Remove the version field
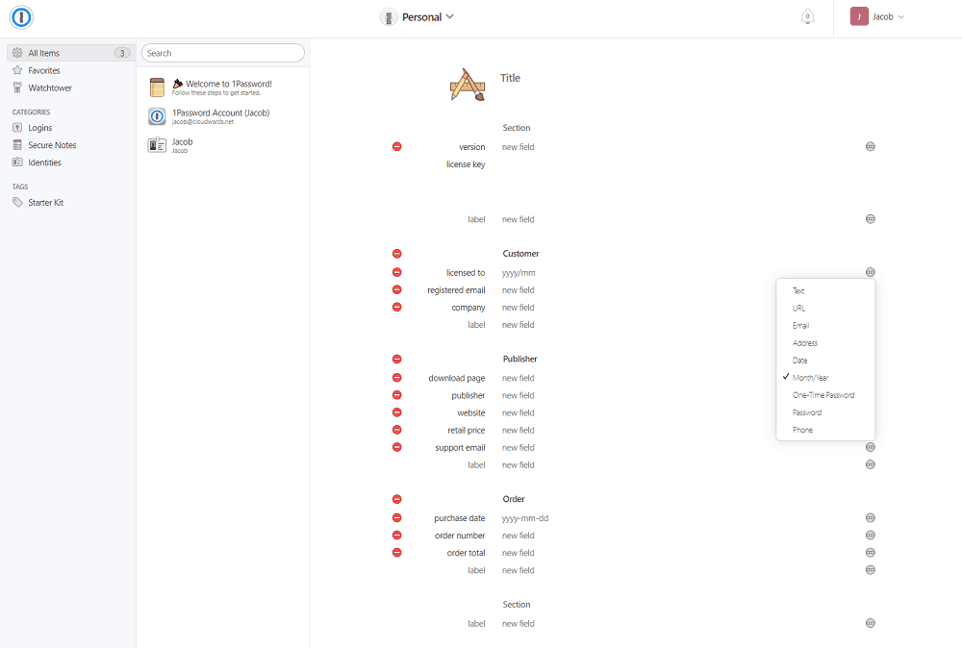Image resolution: width=962 pixels, height=648 pixels. pyautogui.click(x=397, y=146)
